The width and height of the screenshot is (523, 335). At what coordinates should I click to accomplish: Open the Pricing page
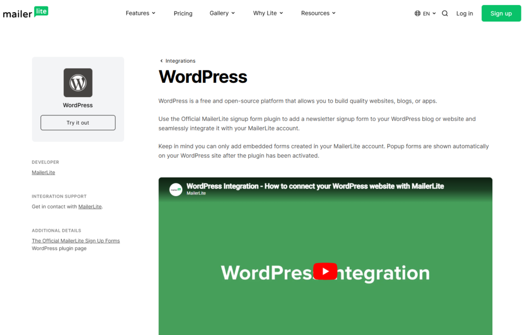(183, 13)
